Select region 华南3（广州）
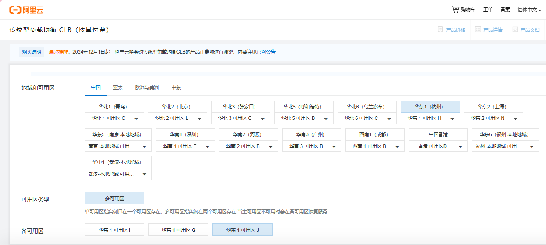This screenshot has height=245, width=546. (312, 134)
